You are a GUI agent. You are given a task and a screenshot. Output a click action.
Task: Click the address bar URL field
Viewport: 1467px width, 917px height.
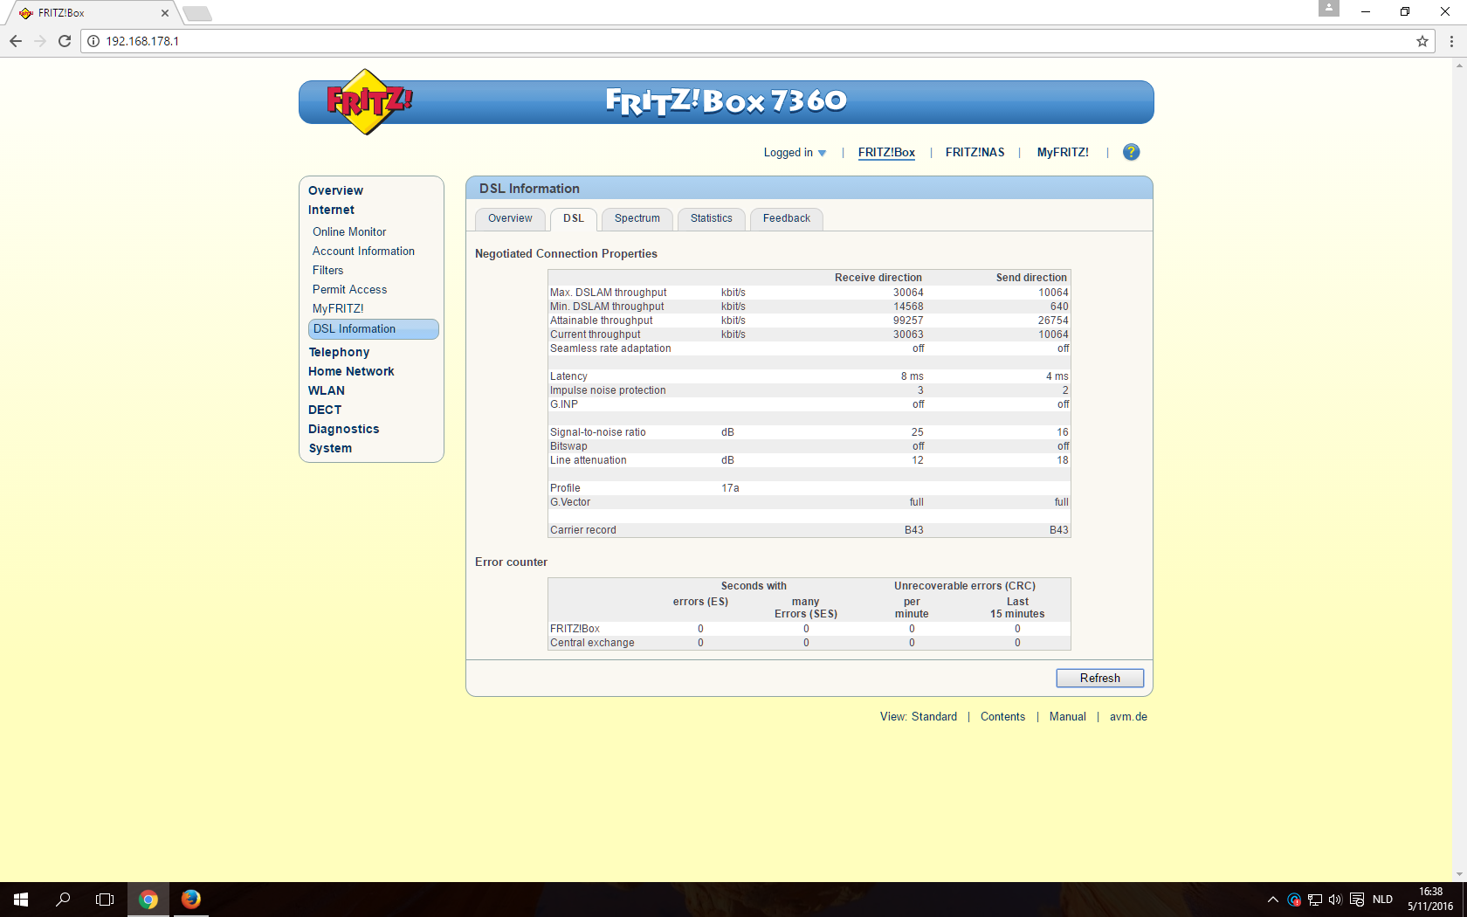click(751, 41)
